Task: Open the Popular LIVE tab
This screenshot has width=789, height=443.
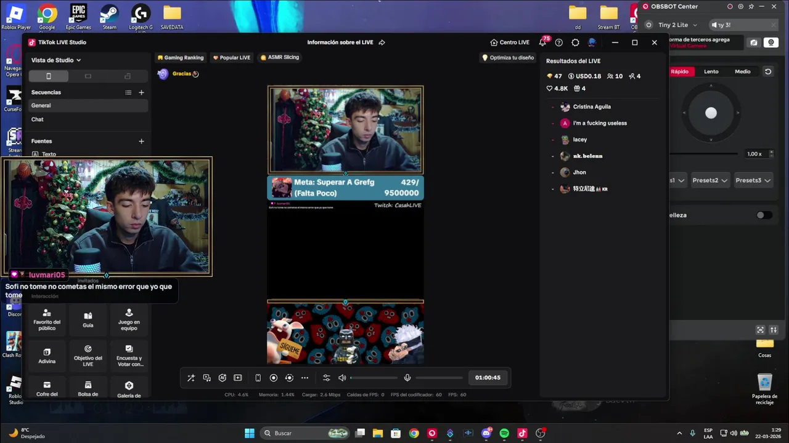Action: (231, 57)
